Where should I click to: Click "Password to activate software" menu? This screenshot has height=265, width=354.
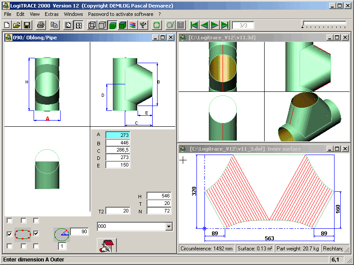120,14
